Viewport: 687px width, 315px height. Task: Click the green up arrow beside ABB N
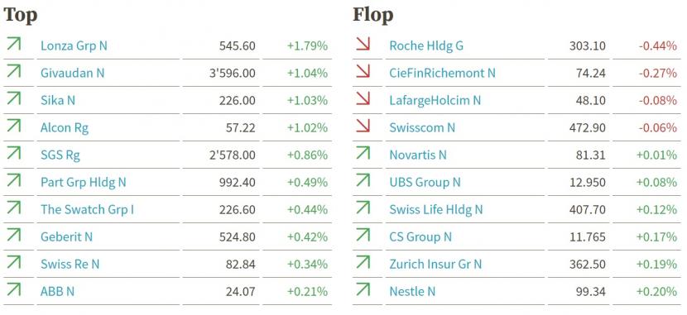tap(13, 290)
